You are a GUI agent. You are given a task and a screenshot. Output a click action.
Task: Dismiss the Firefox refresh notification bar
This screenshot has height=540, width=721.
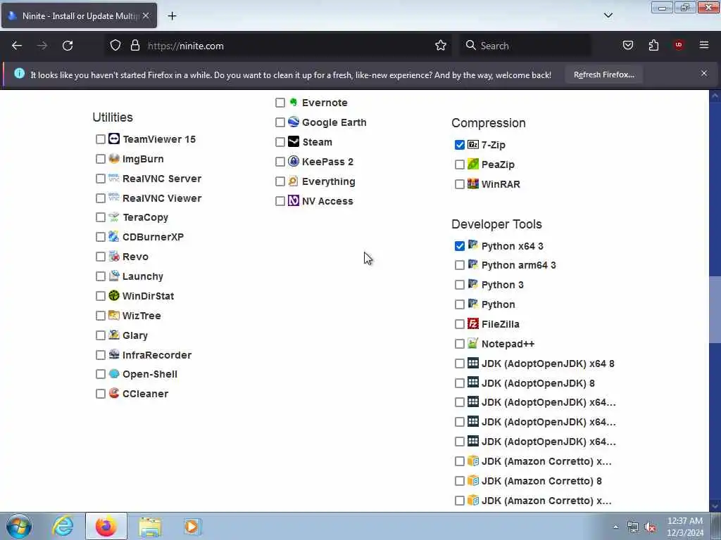(x=703, y=73)
